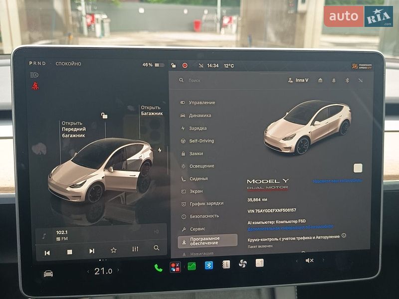The image size is (399, 299).
Task: Open the energy graph app
Action: click(x=192, y=266)
